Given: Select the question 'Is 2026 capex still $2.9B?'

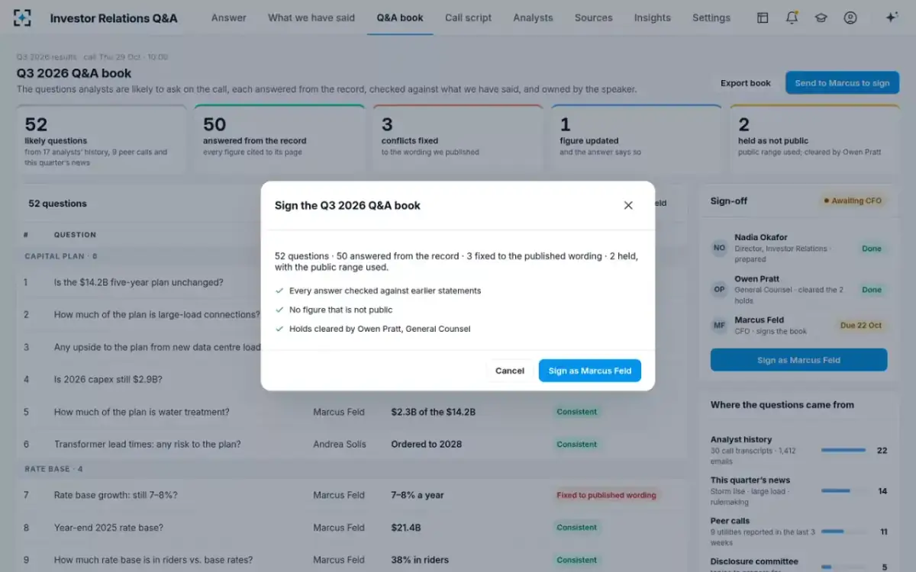Looking at the screenshot, I should coord(108,379).
